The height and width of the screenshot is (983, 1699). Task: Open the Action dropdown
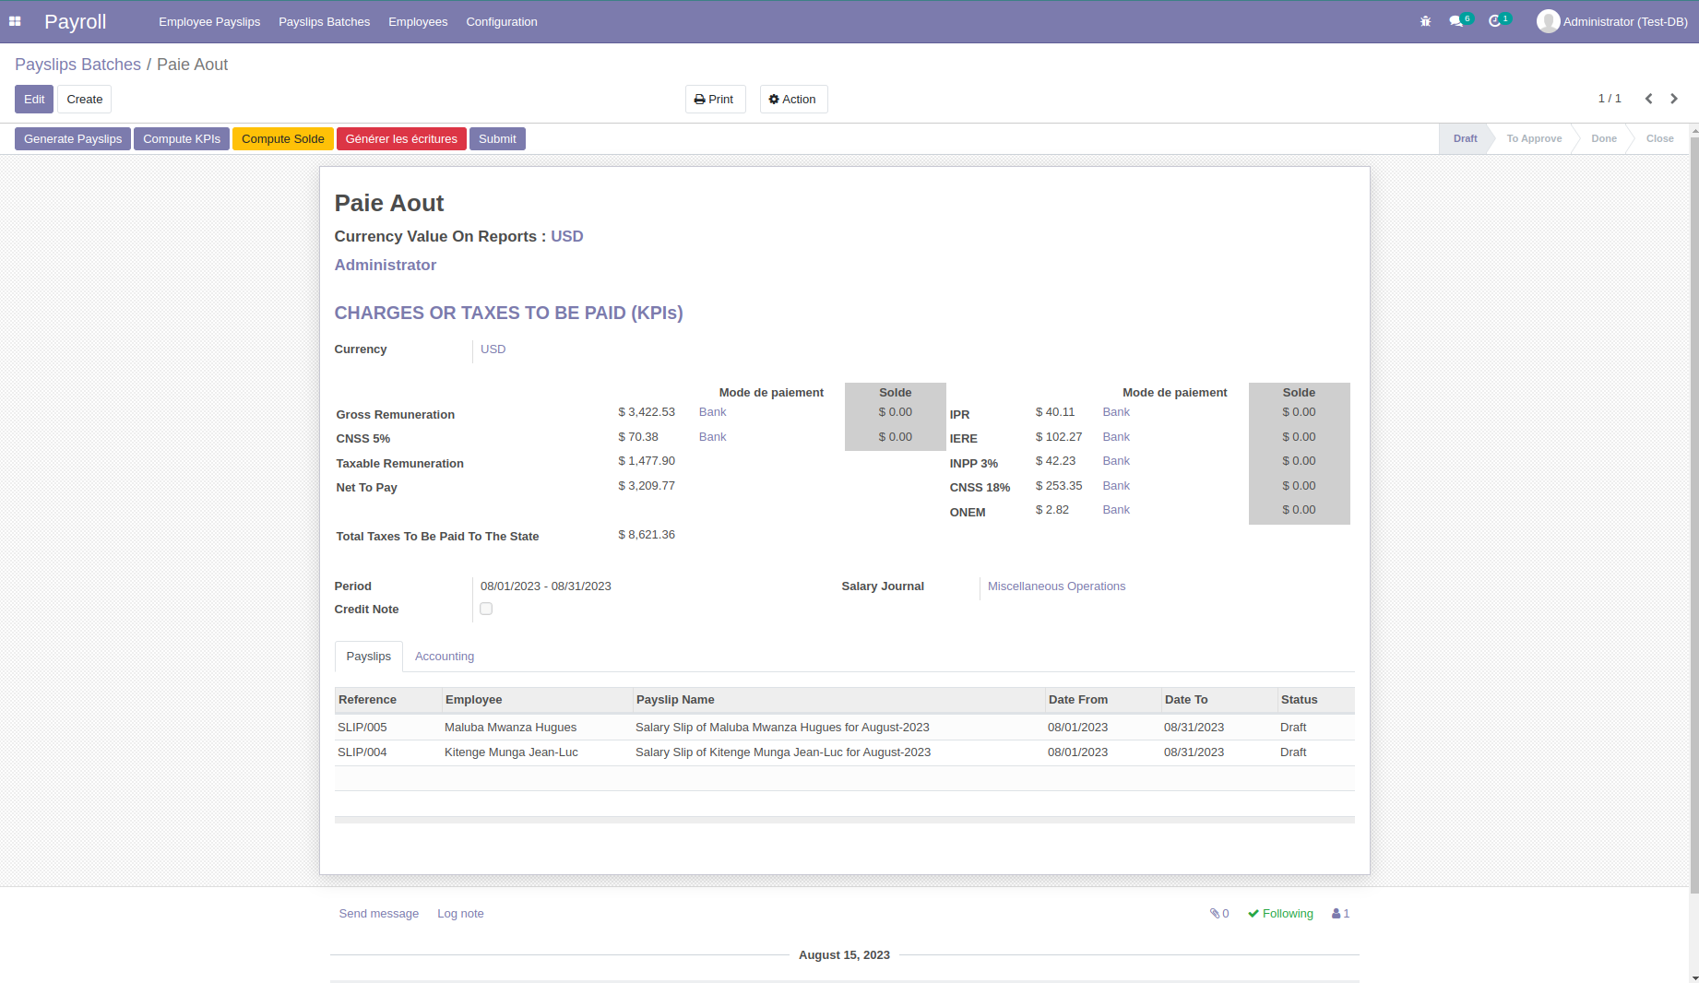(793, 100)
